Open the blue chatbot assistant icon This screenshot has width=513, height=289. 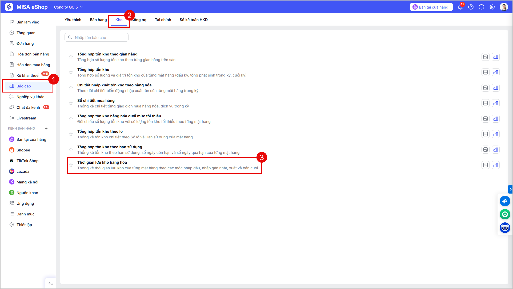pos(505,228)
